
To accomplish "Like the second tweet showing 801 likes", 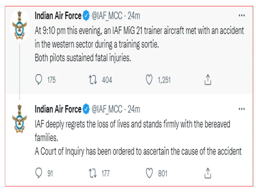I will coord(149,172).
